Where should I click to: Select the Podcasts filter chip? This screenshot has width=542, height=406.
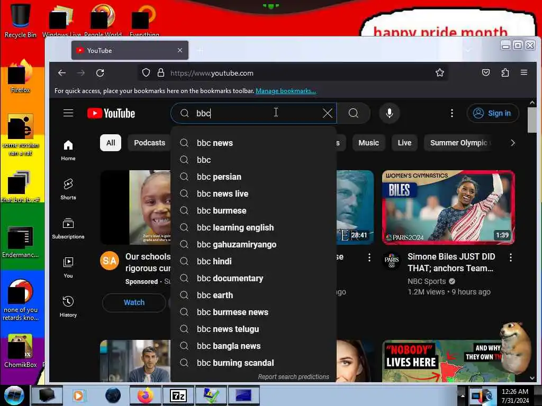[150, 143]
